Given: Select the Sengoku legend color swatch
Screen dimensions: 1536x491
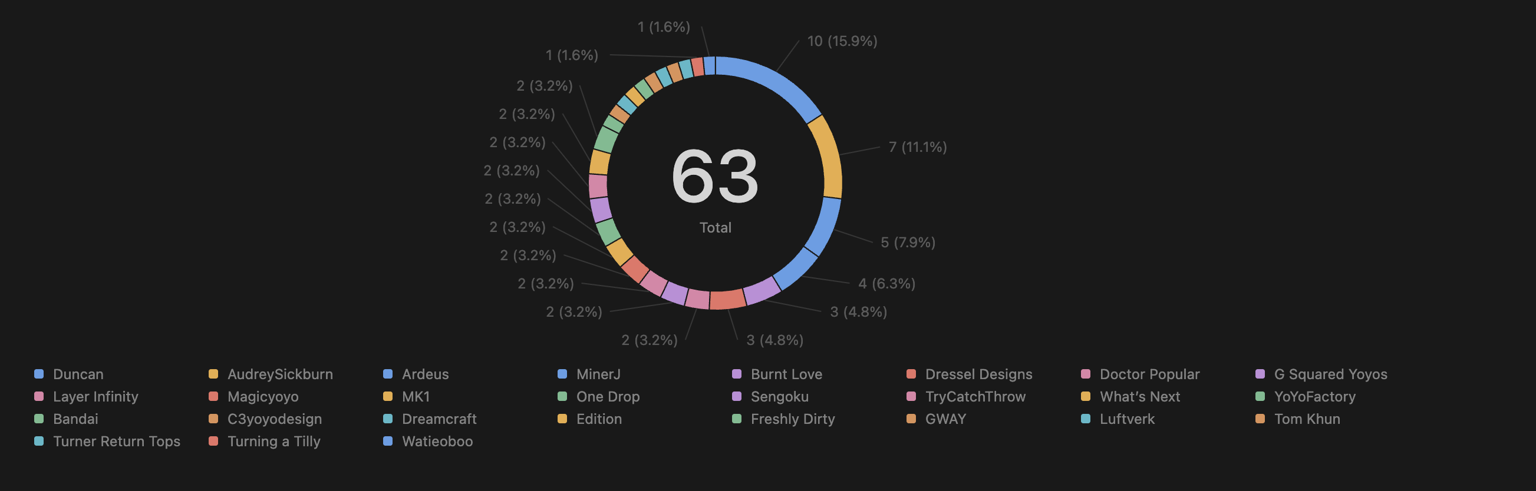Looking at the screenshot, I should [736, 397].
